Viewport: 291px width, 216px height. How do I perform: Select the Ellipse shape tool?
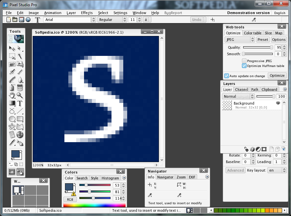point(12,119)
